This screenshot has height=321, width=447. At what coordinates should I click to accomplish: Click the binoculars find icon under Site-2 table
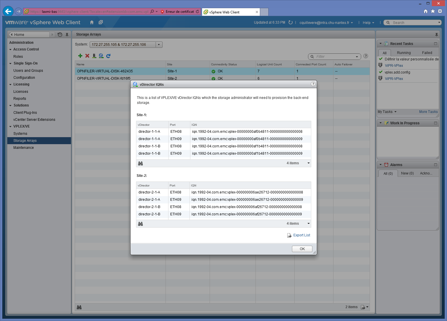click(140, 224)
